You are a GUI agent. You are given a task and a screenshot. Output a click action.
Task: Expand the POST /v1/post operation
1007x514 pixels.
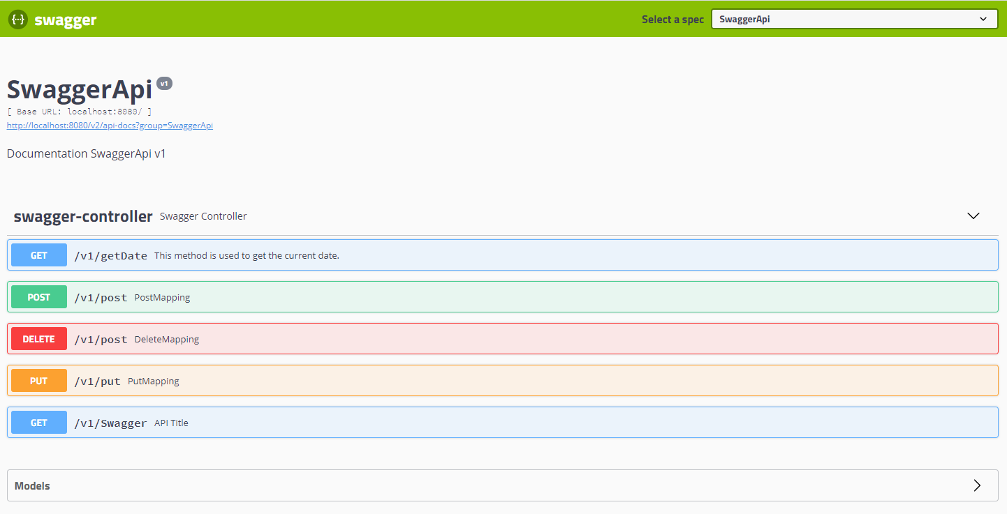click(x=503, y=297)
